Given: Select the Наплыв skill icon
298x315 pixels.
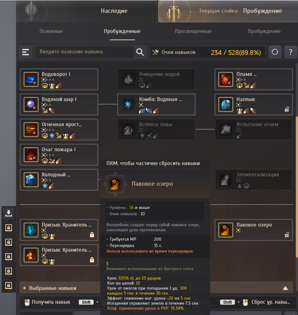Looking at the screenshot, I should tap(225, 104).
